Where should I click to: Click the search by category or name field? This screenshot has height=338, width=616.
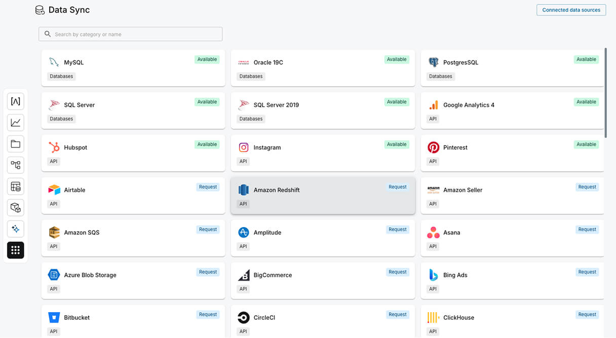(x=131, y=34)
